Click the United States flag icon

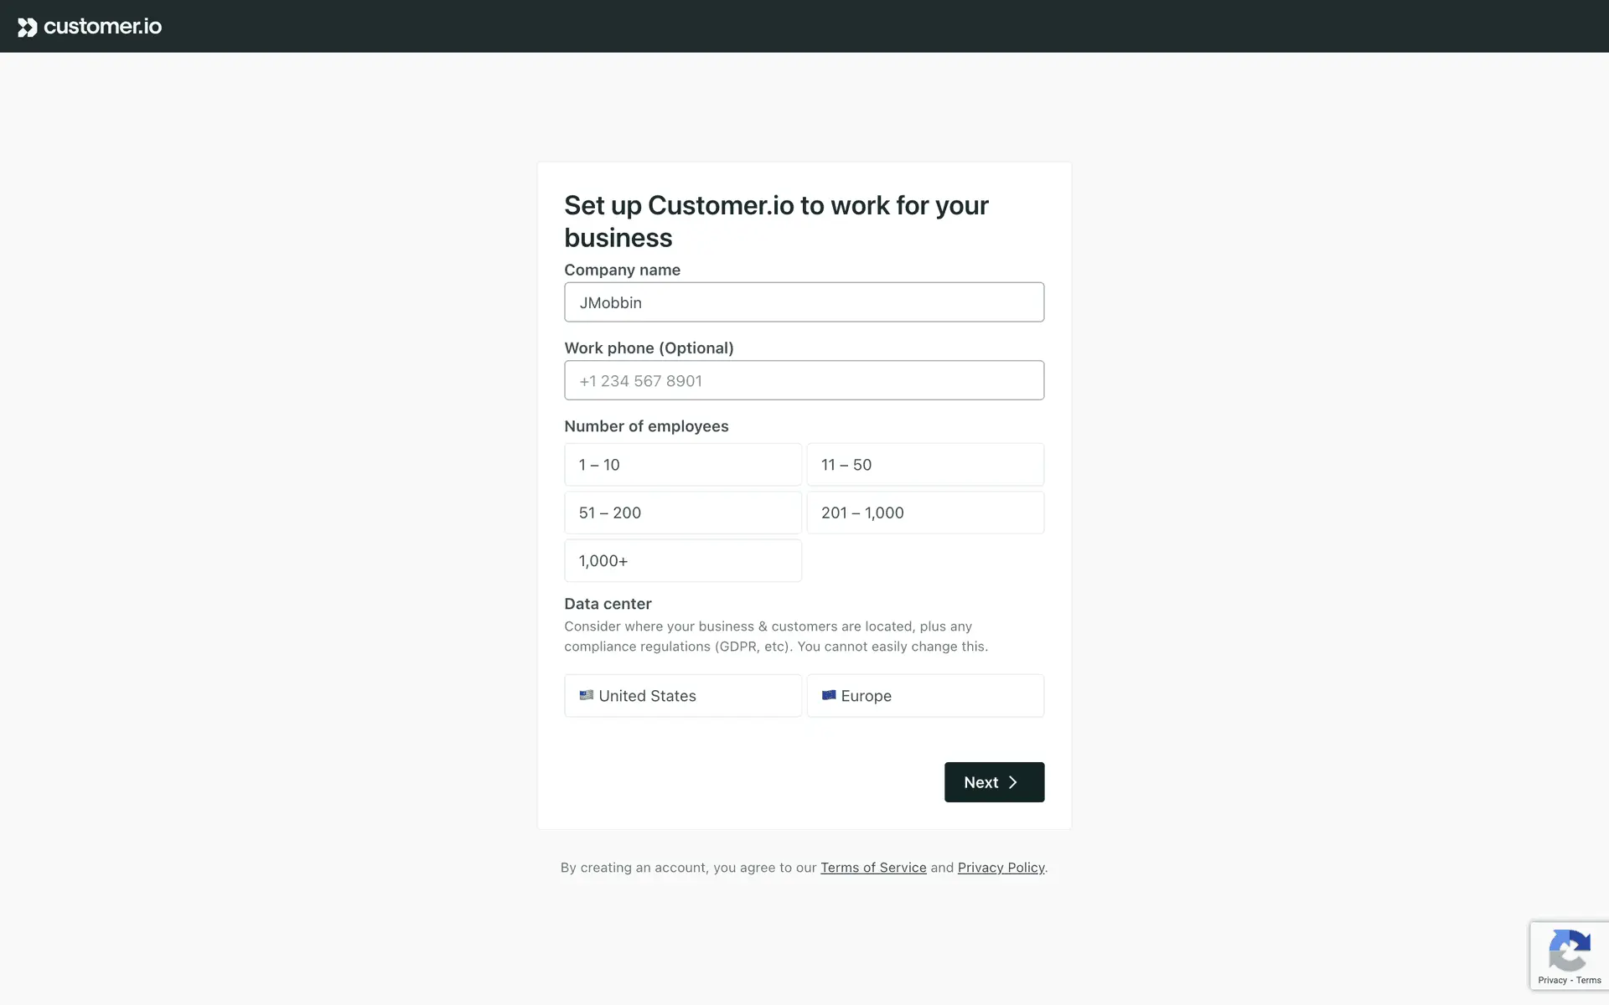(x=587, y=695)
